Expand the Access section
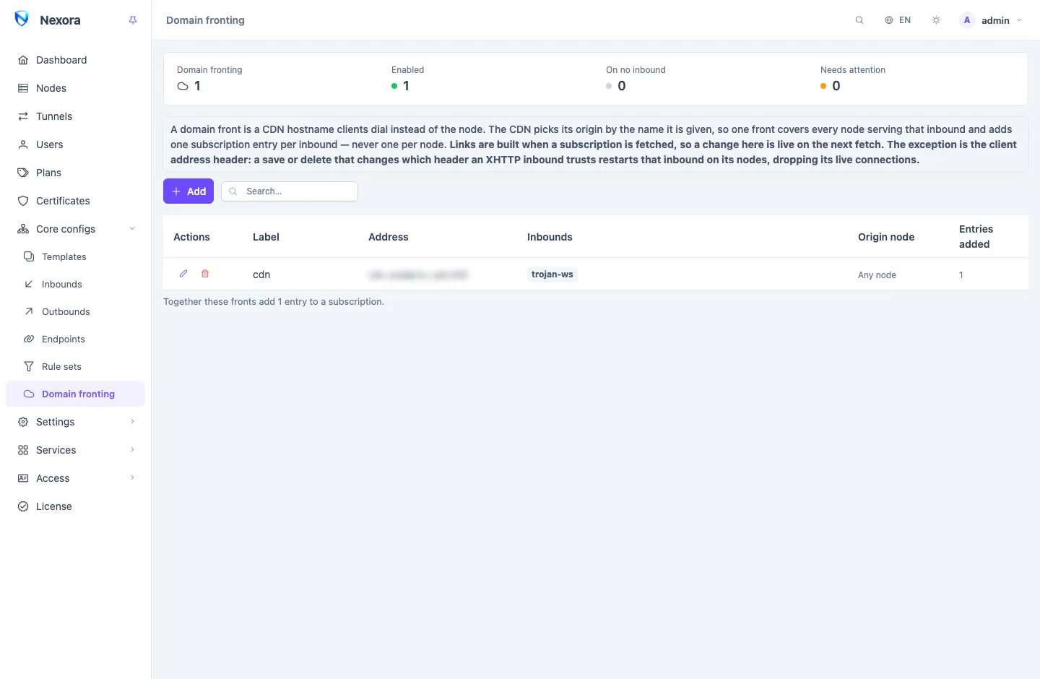1040x679 pixels. [x=75, y=478]
